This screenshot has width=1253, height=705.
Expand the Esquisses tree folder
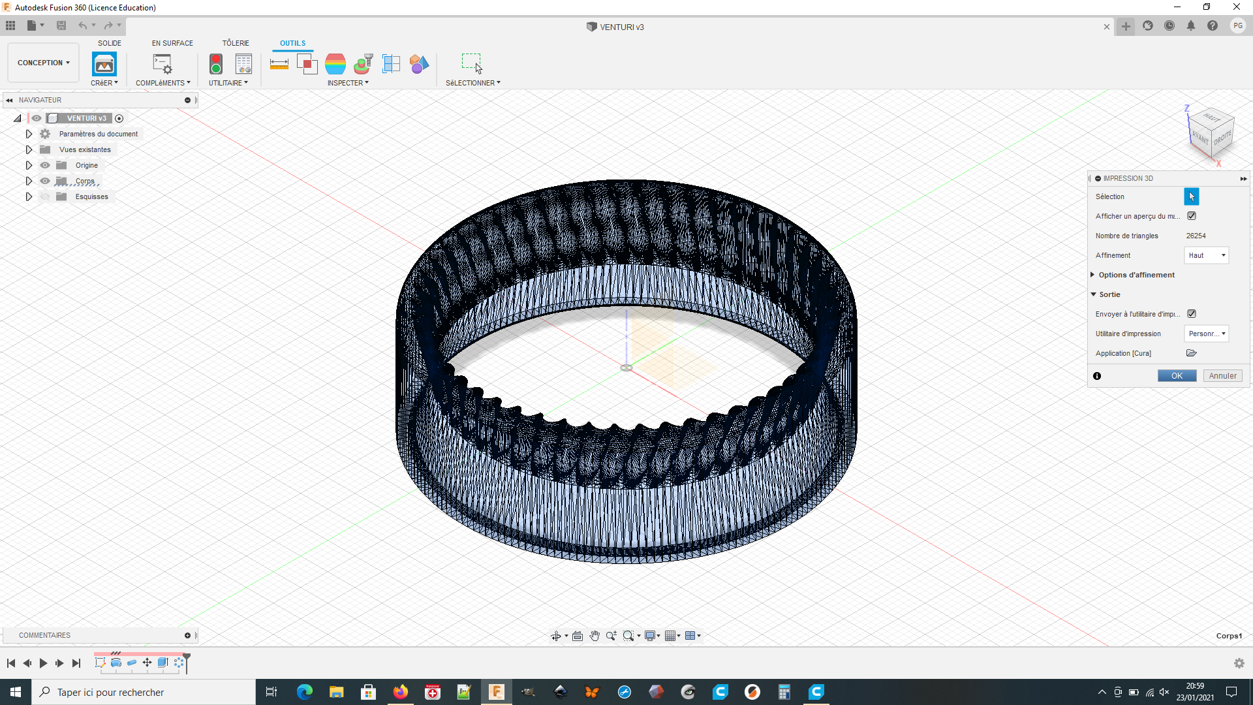[x=29, y=196]
